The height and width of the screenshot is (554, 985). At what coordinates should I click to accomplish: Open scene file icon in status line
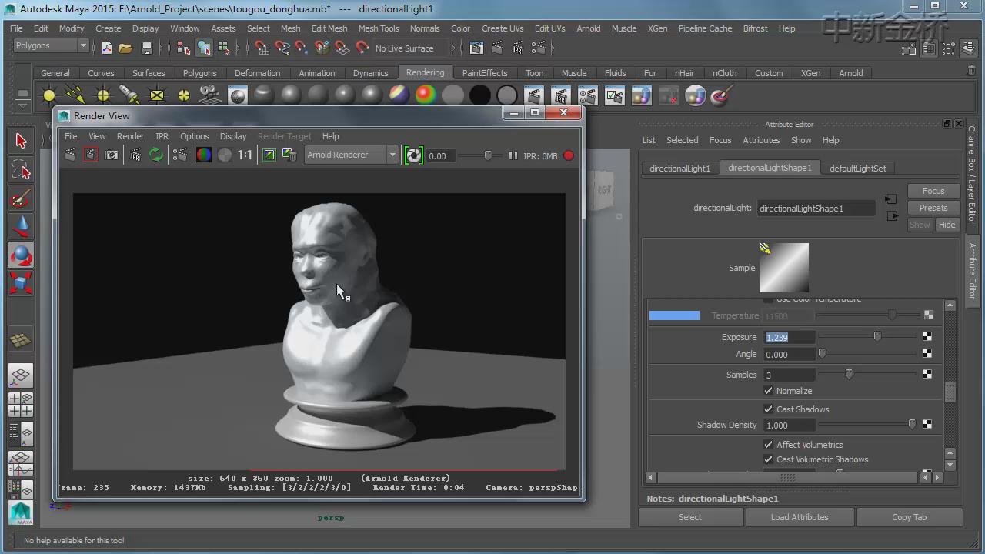[x=125, y=48]
